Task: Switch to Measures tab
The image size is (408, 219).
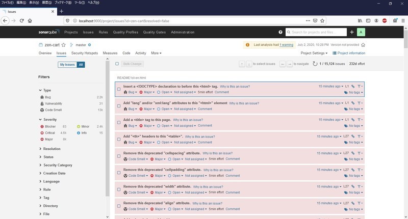Action: [110, 53]
